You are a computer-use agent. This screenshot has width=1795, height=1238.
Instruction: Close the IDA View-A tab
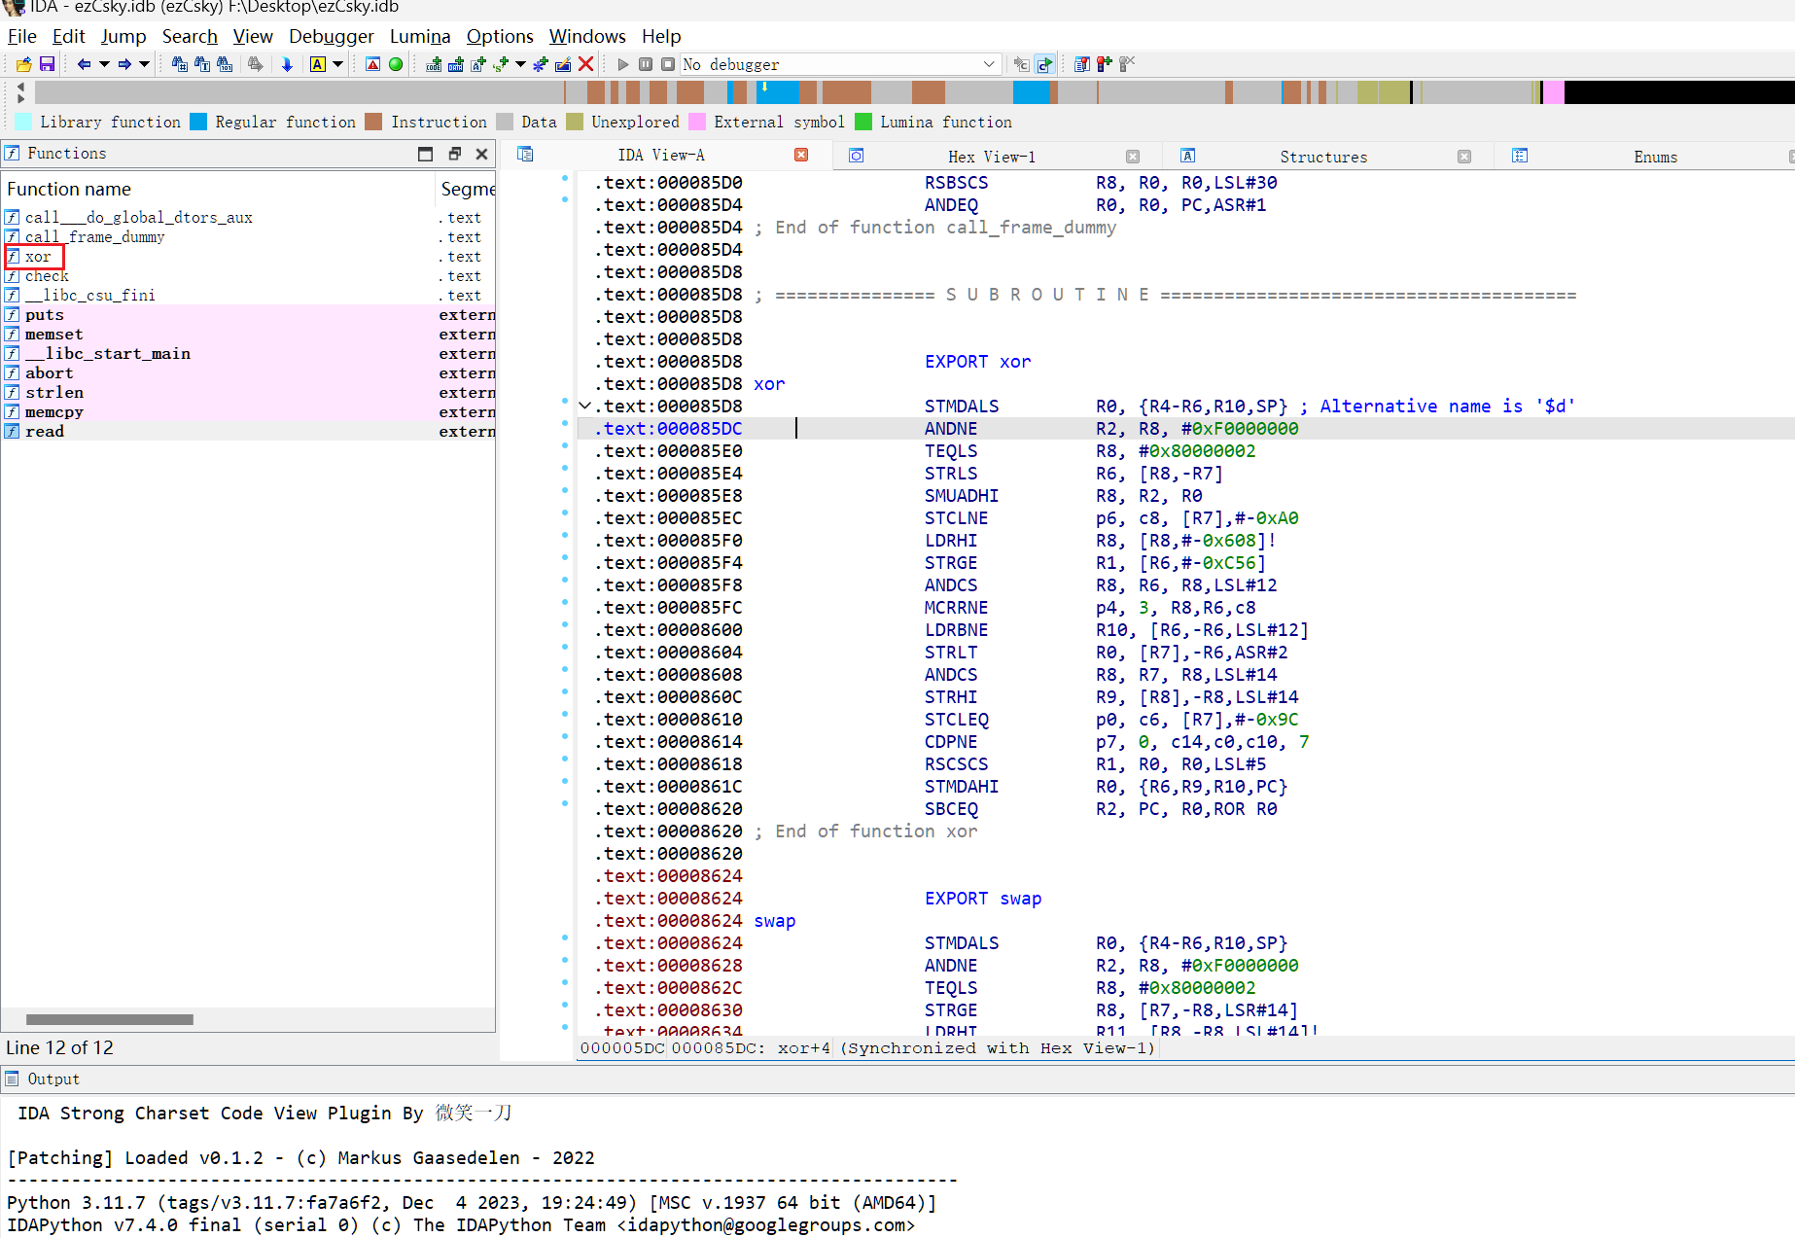click(x=801, y=155)
